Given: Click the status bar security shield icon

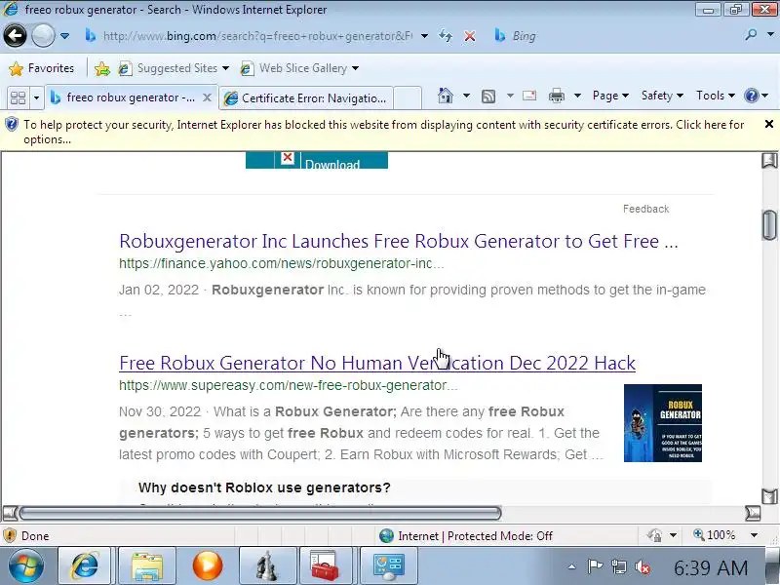Looking at the screenshot, I should point(10,535).
